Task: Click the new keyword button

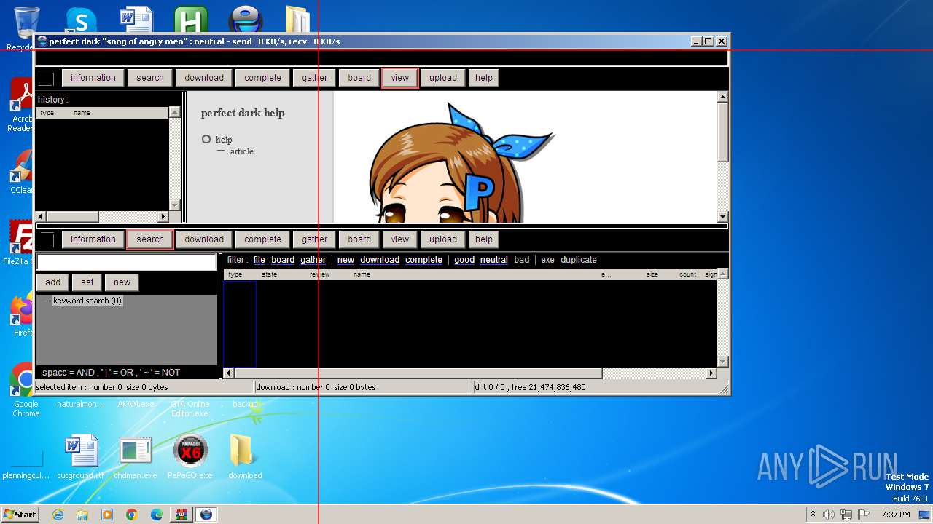Action: [122, 282]
